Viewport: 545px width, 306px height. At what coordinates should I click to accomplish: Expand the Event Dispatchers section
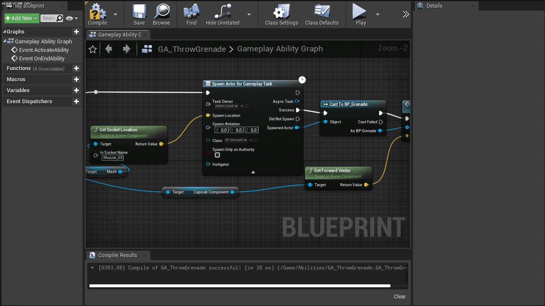[x=29, y=102]
